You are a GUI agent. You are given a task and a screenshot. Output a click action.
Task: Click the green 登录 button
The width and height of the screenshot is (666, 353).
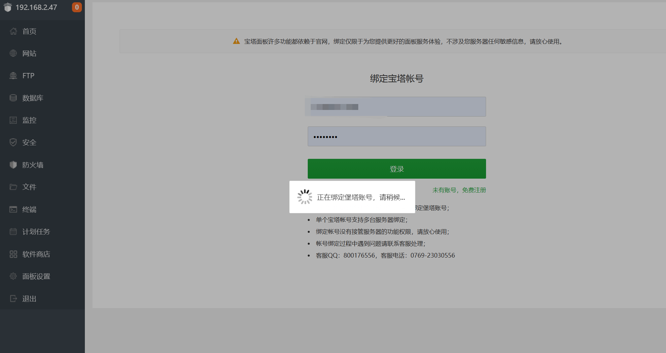pos(397,169)
